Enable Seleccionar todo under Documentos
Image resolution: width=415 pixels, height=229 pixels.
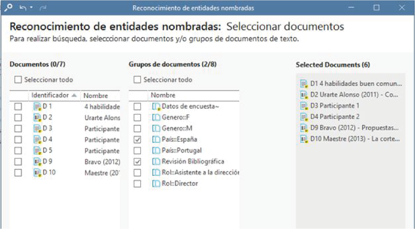click(x=18, y=80)
